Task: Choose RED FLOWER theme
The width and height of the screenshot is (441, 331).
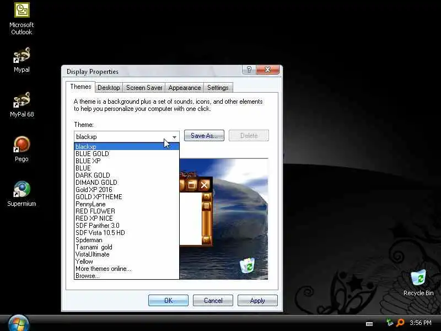Action: click(127, 211)
